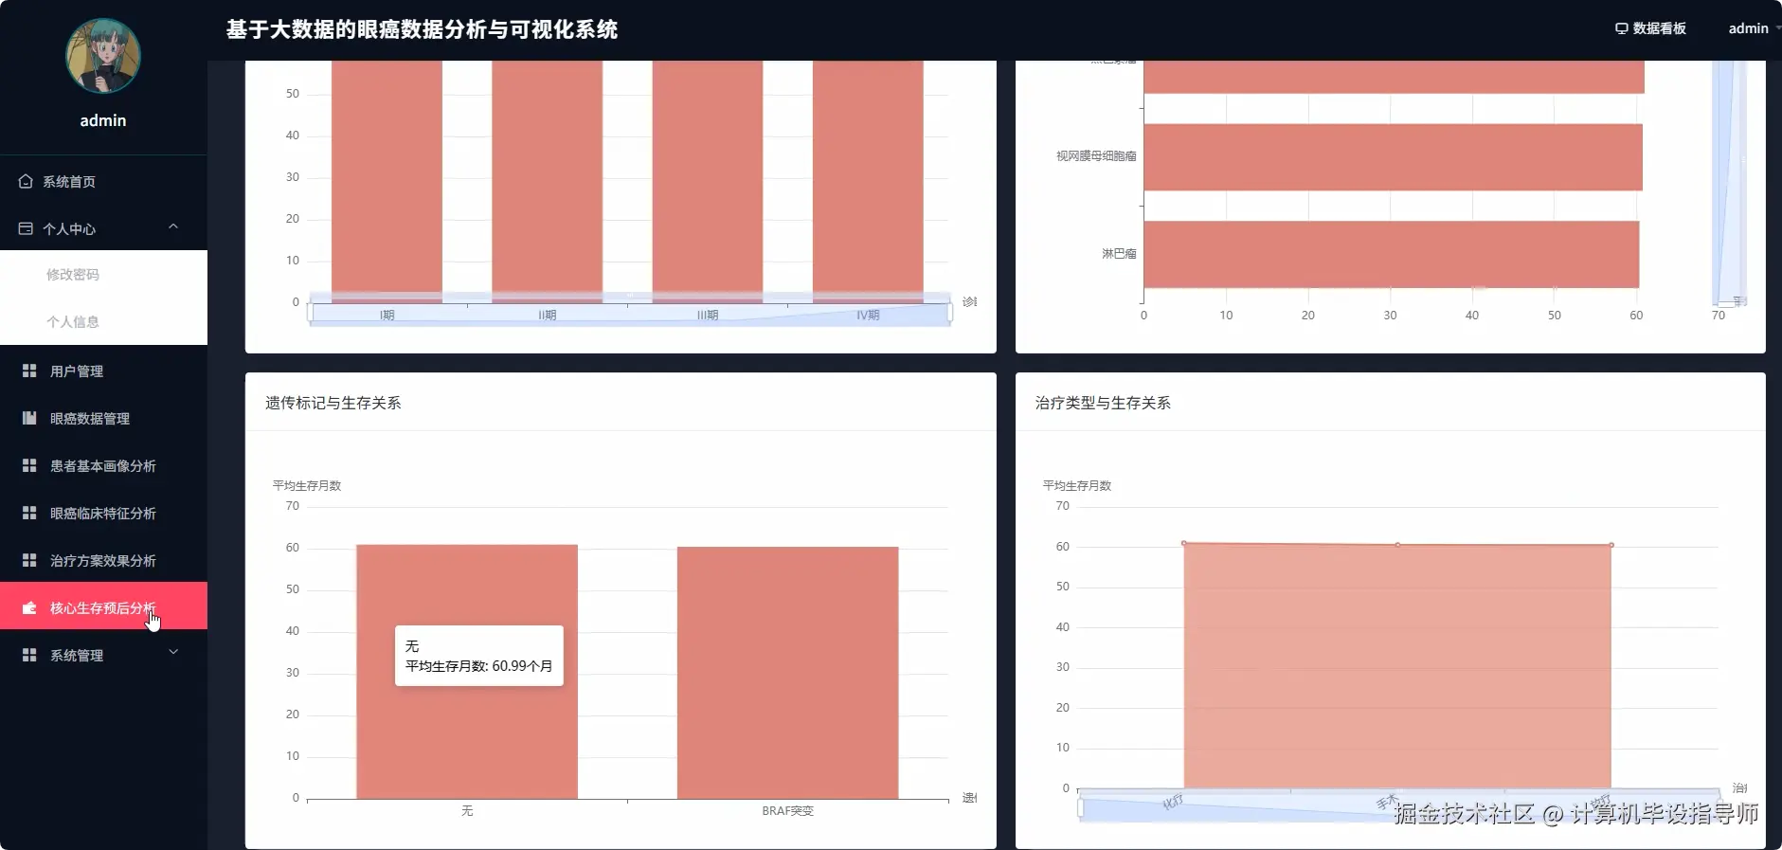Viewport: 1782px width, 850px height.
Task: Click the III期 bar in stage chart
Action: (x=708, y=180)
